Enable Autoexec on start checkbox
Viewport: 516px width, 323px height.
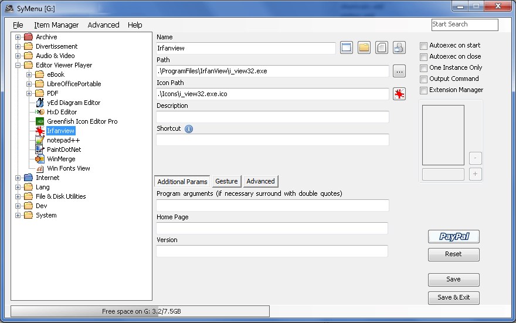click(423, 46)
